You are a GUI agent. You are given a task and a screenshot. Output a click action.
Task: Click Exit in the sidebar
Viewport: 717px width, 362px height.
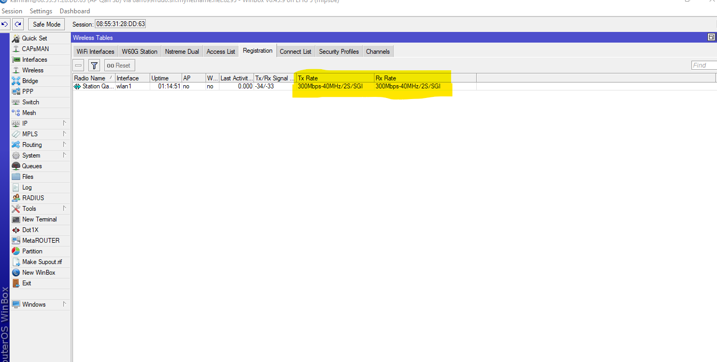(x=25, y=283)
